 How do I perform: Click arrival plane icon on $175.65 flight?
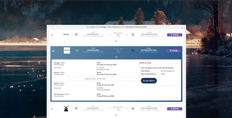[x=133, y=51]
